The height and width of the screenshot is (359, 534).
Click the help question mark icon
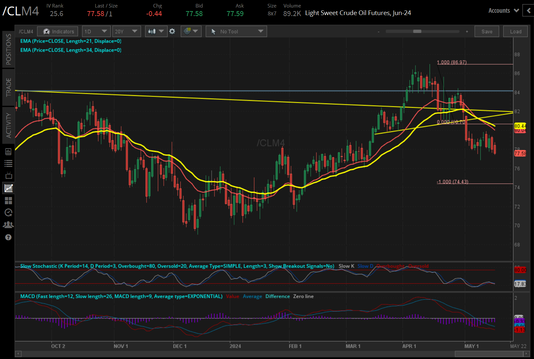click(x=9, y=237)
